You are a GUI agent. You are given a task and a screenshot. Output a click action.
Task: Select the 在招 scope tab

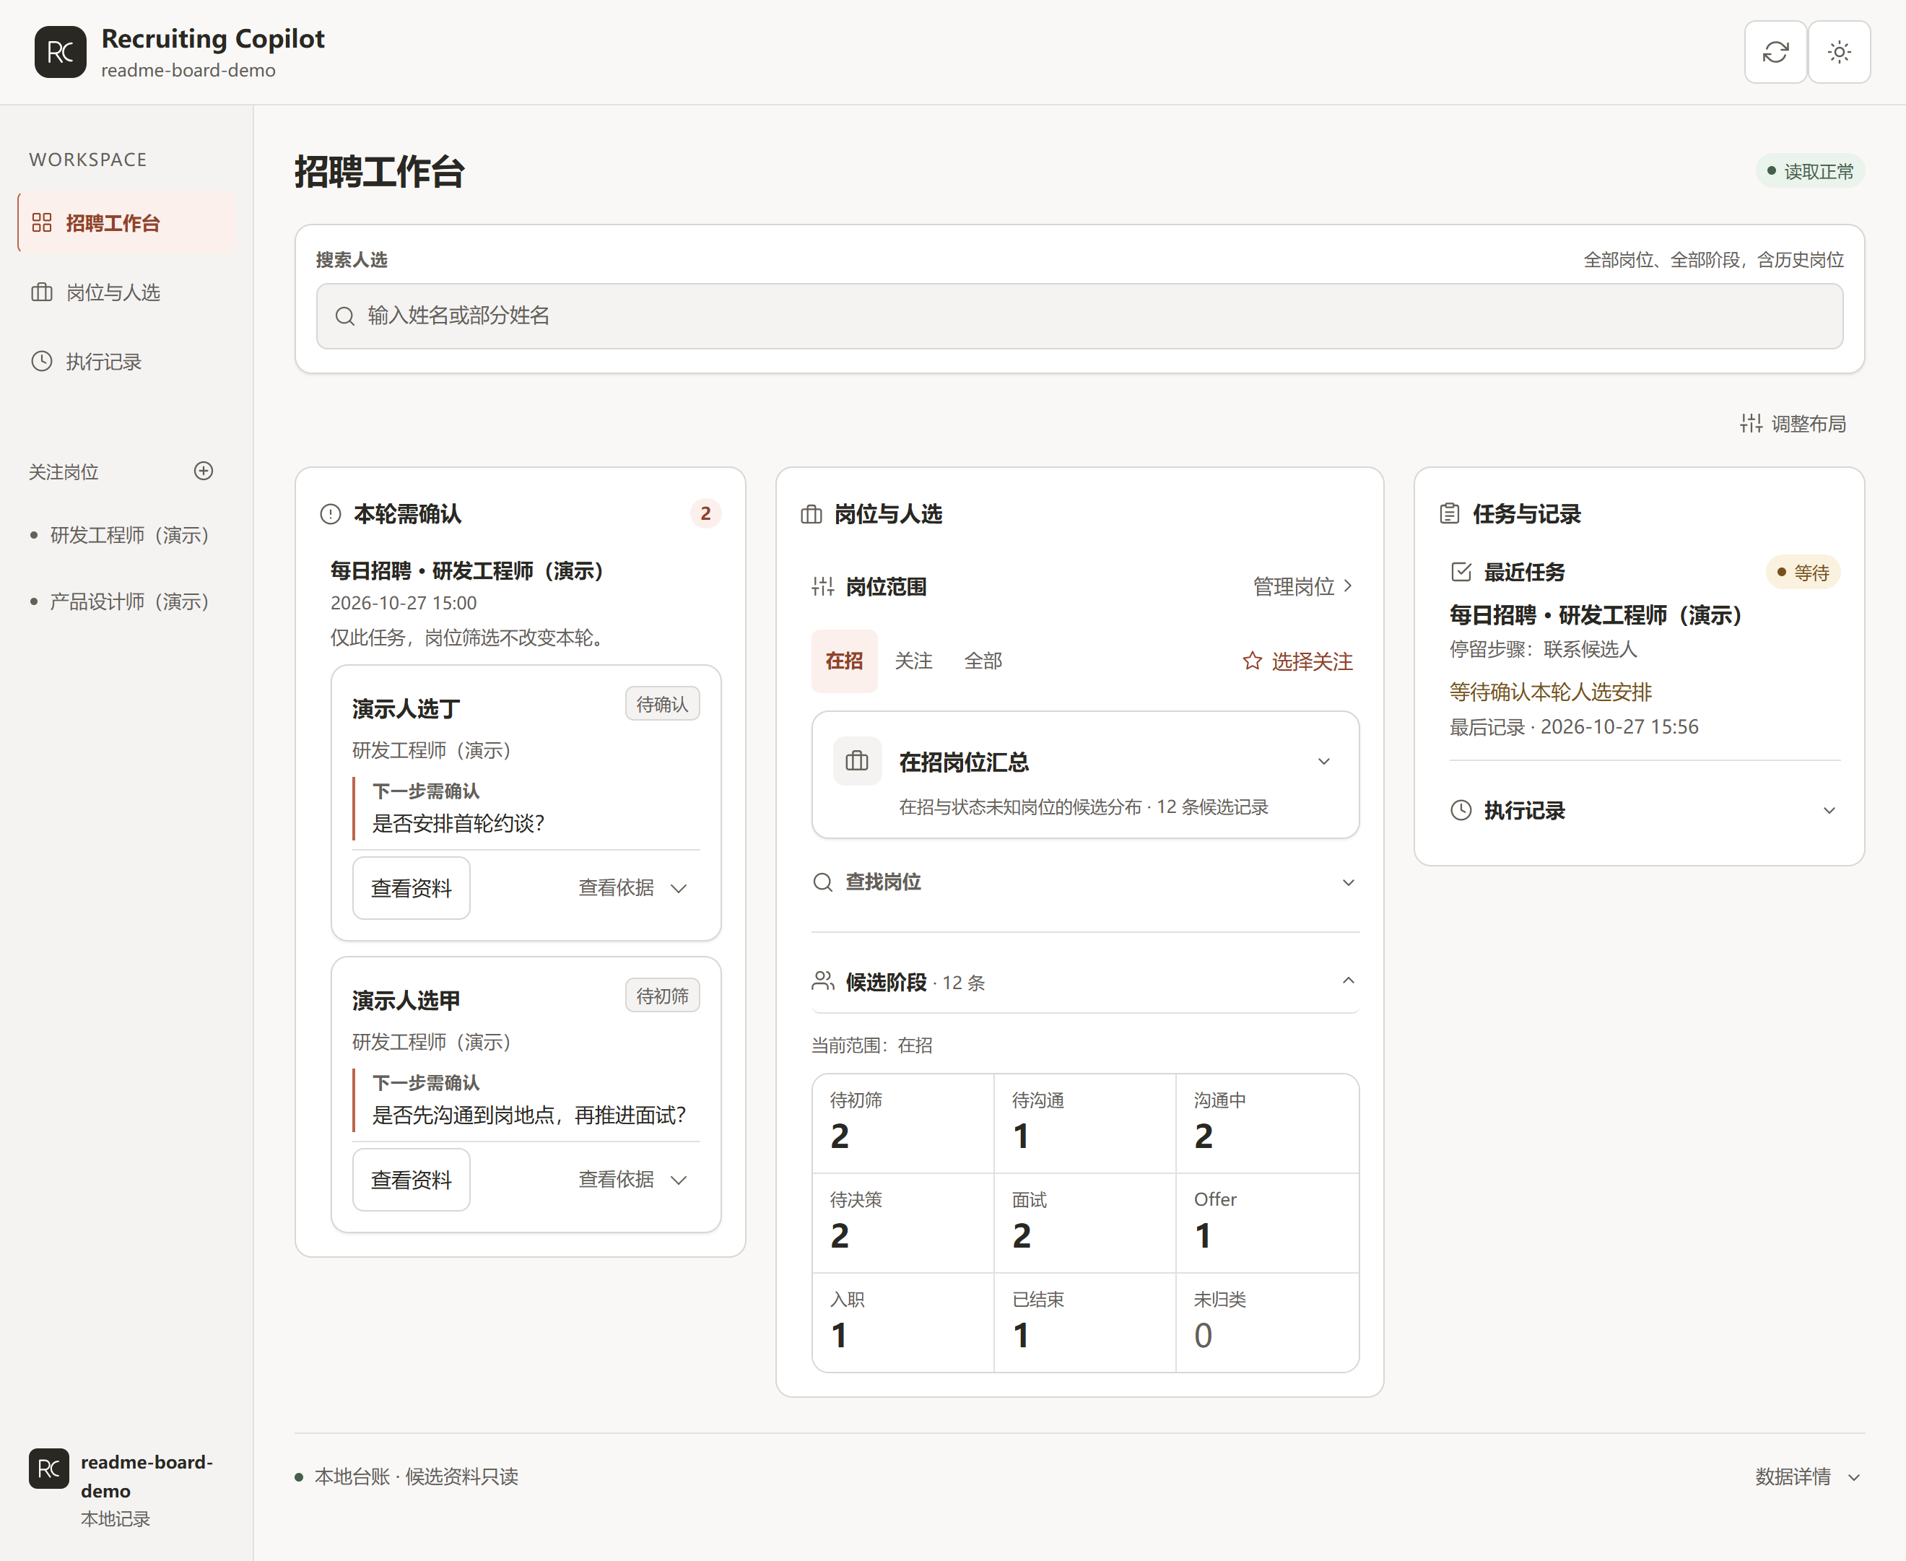(x=844, y=661)
